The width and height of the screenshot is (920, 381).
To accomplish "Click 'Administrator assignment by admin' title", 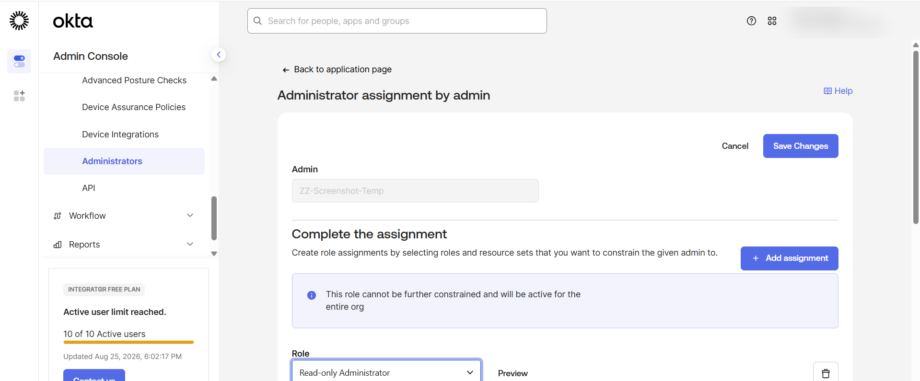I will (384, 95).
